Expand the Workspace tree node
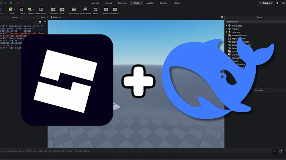Image resolution: width=286 pixels, height=160 pixels. click(x=227, y=26)
